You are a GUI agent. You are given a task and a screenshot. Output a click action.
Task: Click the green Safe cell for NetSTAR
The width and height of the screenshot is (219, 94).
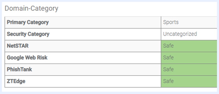[x=189, y=46]
